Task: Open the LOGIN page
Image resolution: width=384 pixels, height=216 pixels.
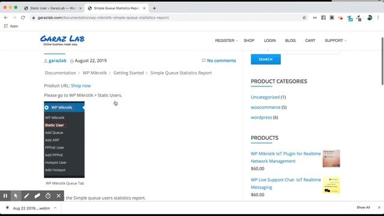Action: [269, 40]
